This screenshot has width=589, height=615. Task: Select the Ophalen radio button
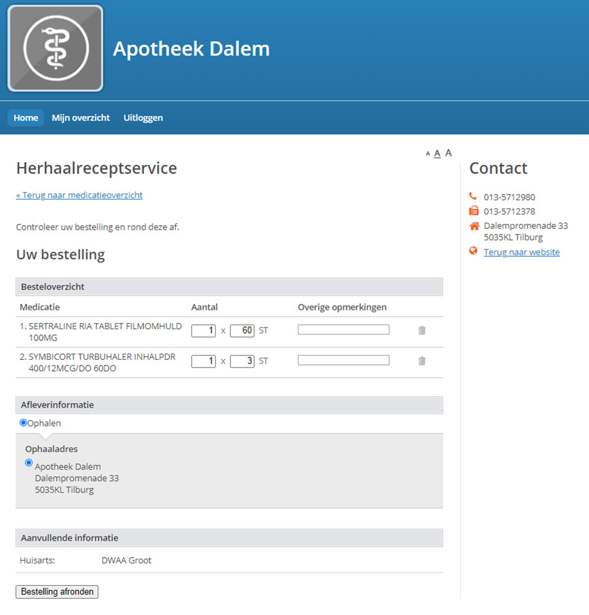tap(23, 422)
